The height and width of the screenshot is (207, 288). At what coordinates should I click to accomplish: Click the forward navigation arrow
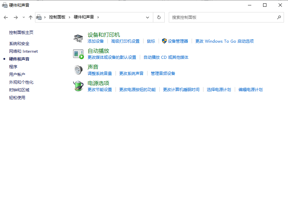pyautogui.click(x=15, y=17)
